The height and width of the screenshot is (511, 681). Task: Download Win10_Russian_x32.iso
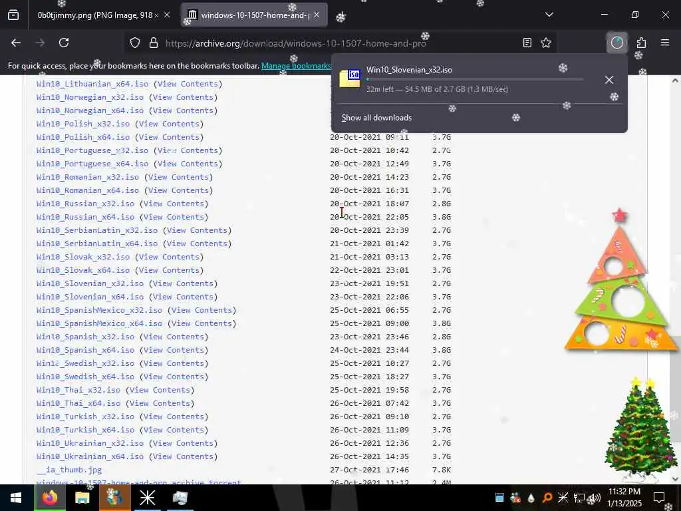[86, 204]
